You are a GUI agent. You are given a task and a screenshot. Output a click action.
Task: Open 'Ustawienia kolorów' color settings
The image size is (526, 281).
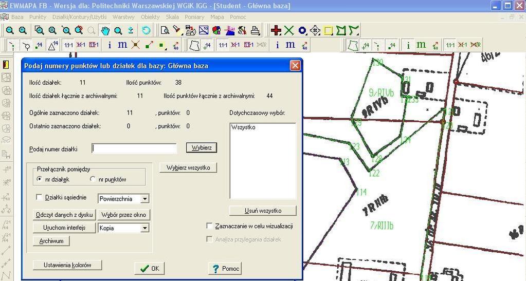(67, 265)
